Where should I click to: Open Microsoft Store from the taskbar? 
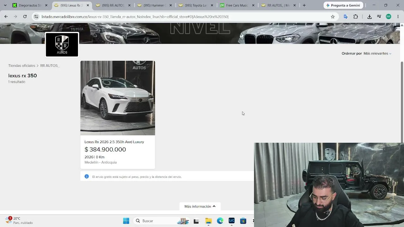[243, 221]
